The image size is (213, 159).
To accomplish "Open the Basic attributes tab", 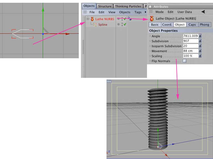I will coord(155,25).
